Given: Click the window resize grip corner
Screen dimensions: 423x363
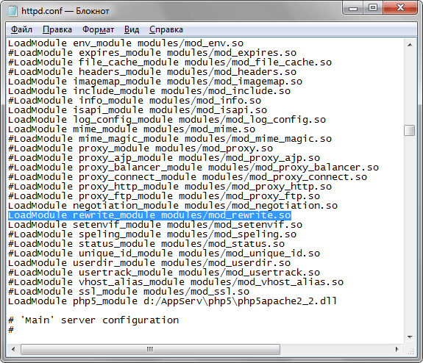Looking at the screenshot, I should click(410, 351).
